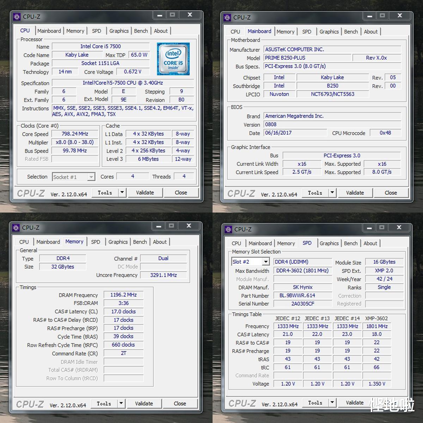Viewport: 423px width, 423px height.
Task: Click the CPU-Z title icon in Mainboard window
Action: [x=227, y=17]
